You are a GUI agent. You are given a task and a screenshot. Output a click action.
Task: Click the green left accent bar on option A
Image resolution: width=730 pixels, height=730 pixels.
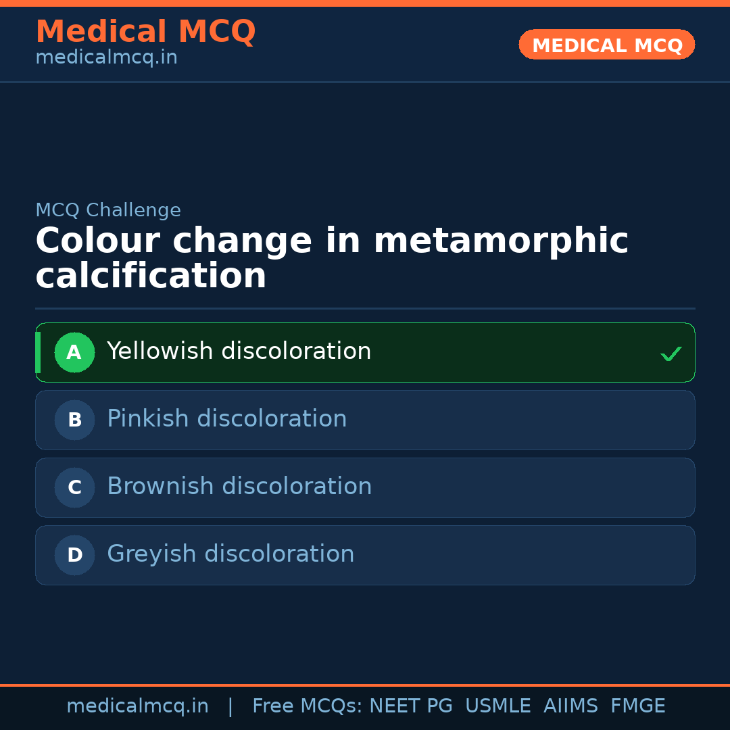tap(39, 352)
